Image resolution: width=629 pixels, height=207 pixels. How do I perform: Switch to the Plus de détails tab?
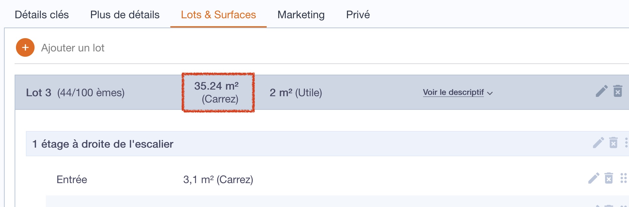click(x=125, y=15)
